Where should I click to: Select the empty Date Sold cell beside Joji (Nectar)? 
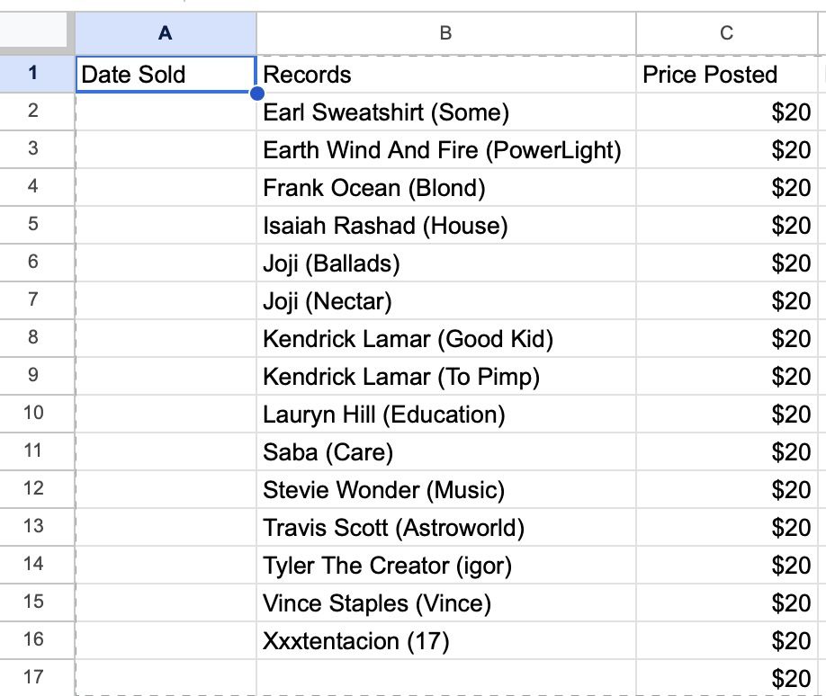165,301
